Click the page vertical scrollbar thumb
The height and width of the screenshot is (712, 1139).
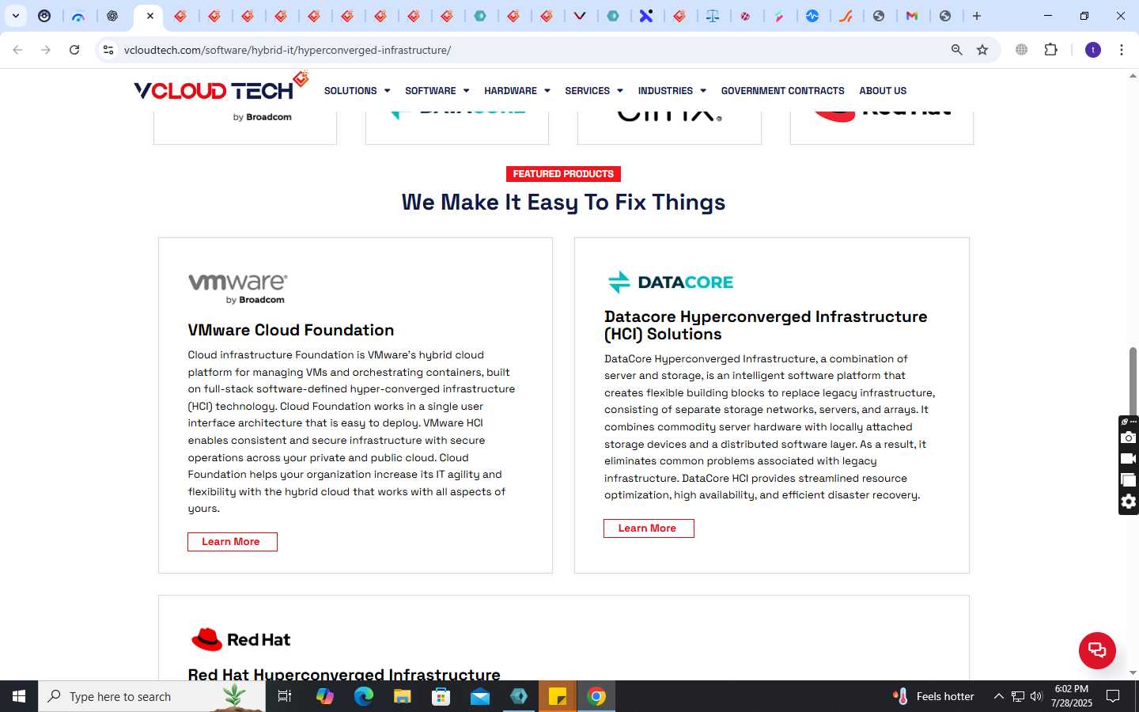pyautogui.click(x=1133, y=380)
